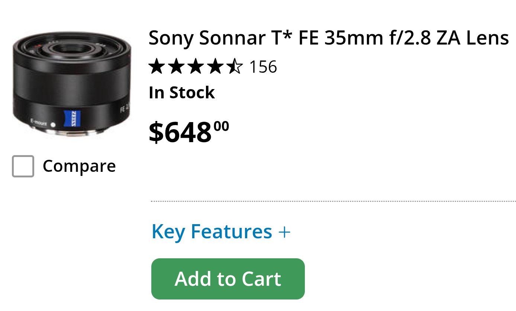
Task: Click the E-mount marking on the lens image
Action: [39, 121]
